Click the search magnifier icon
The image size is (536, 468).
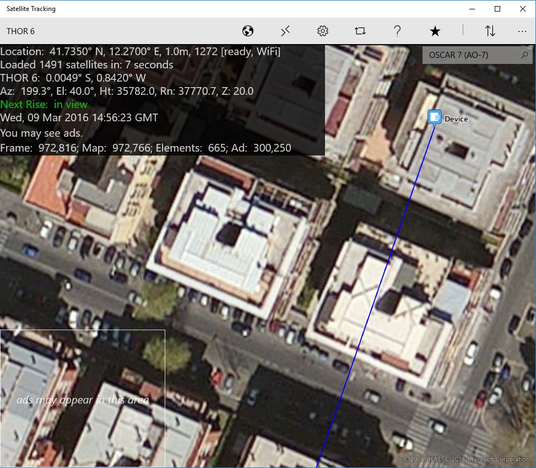pos(524,55)
